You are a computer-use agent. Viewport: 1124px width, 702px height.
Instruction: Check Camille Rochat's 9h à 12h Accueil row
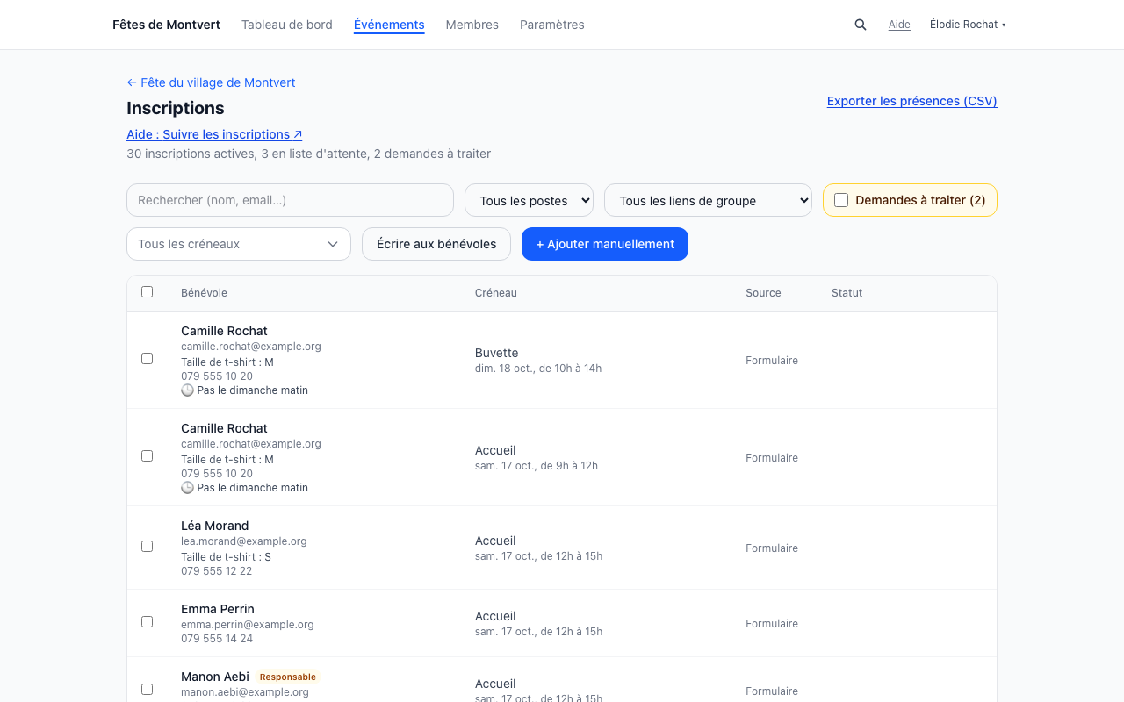[x=147, y=456]
